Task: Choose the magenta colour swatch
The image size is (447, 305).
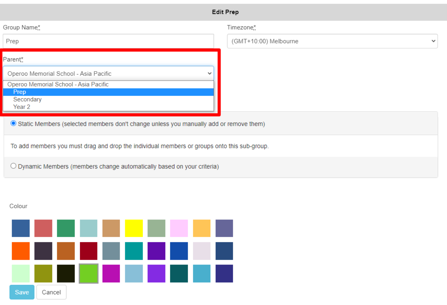Action: tap(111, 273)
